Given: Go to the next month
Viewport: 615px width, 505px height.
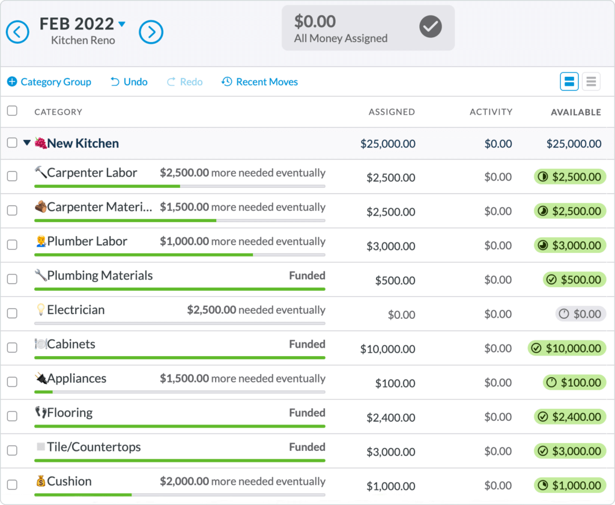Looking at the screenshot, I should click(x=151, y=32).
